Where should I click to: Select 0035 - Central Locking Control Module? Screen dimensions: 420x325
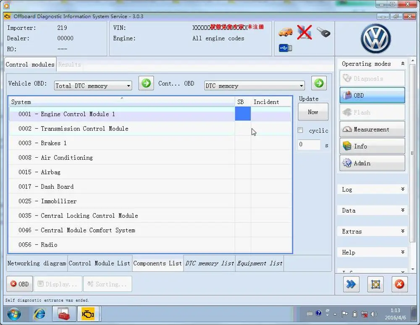click(150, 216)
